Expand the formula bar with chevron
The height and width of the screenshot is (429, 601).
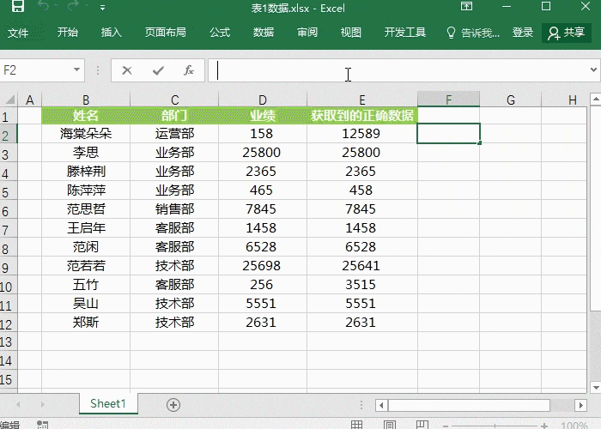[593, 70]
